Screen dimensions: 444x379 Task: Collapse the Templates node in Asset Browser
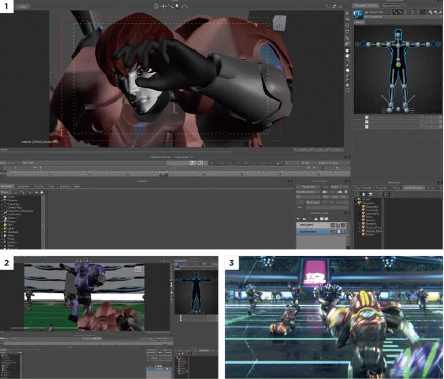(x=356, y=203)
